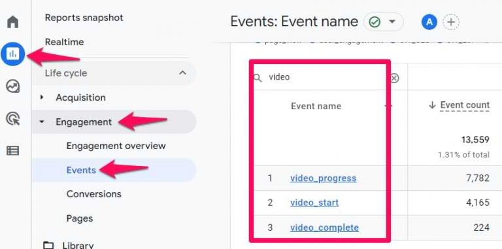Go to the Home icon in sidebar

click(x=13, y=22)
